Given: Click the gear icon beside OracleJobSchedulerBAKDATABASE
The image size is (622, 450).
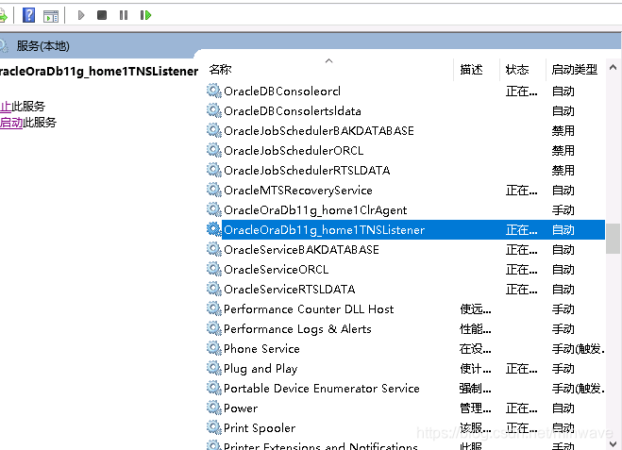Looking at the screenshot, I should click(214, 130).
